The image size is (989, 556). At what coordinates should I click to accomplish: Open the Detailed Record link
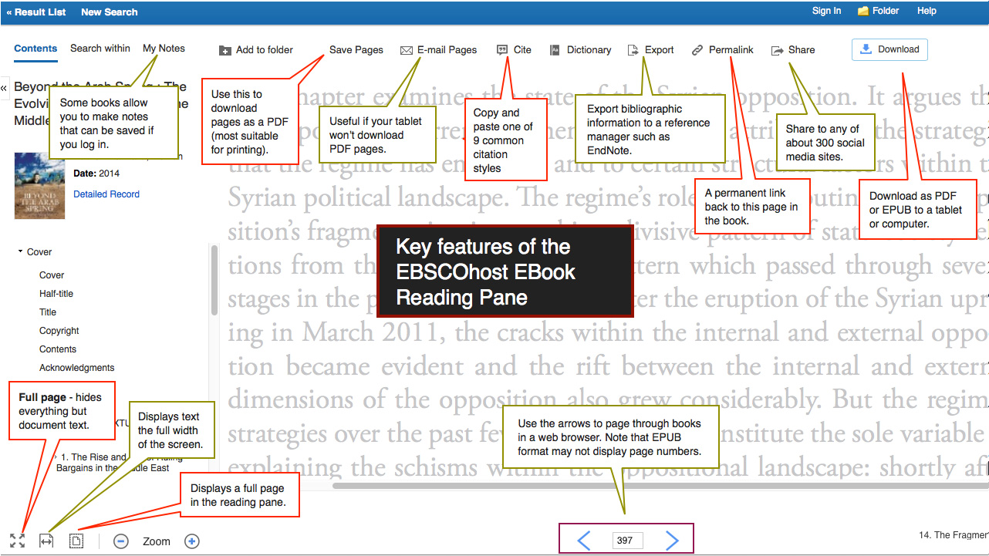(106, 194)
